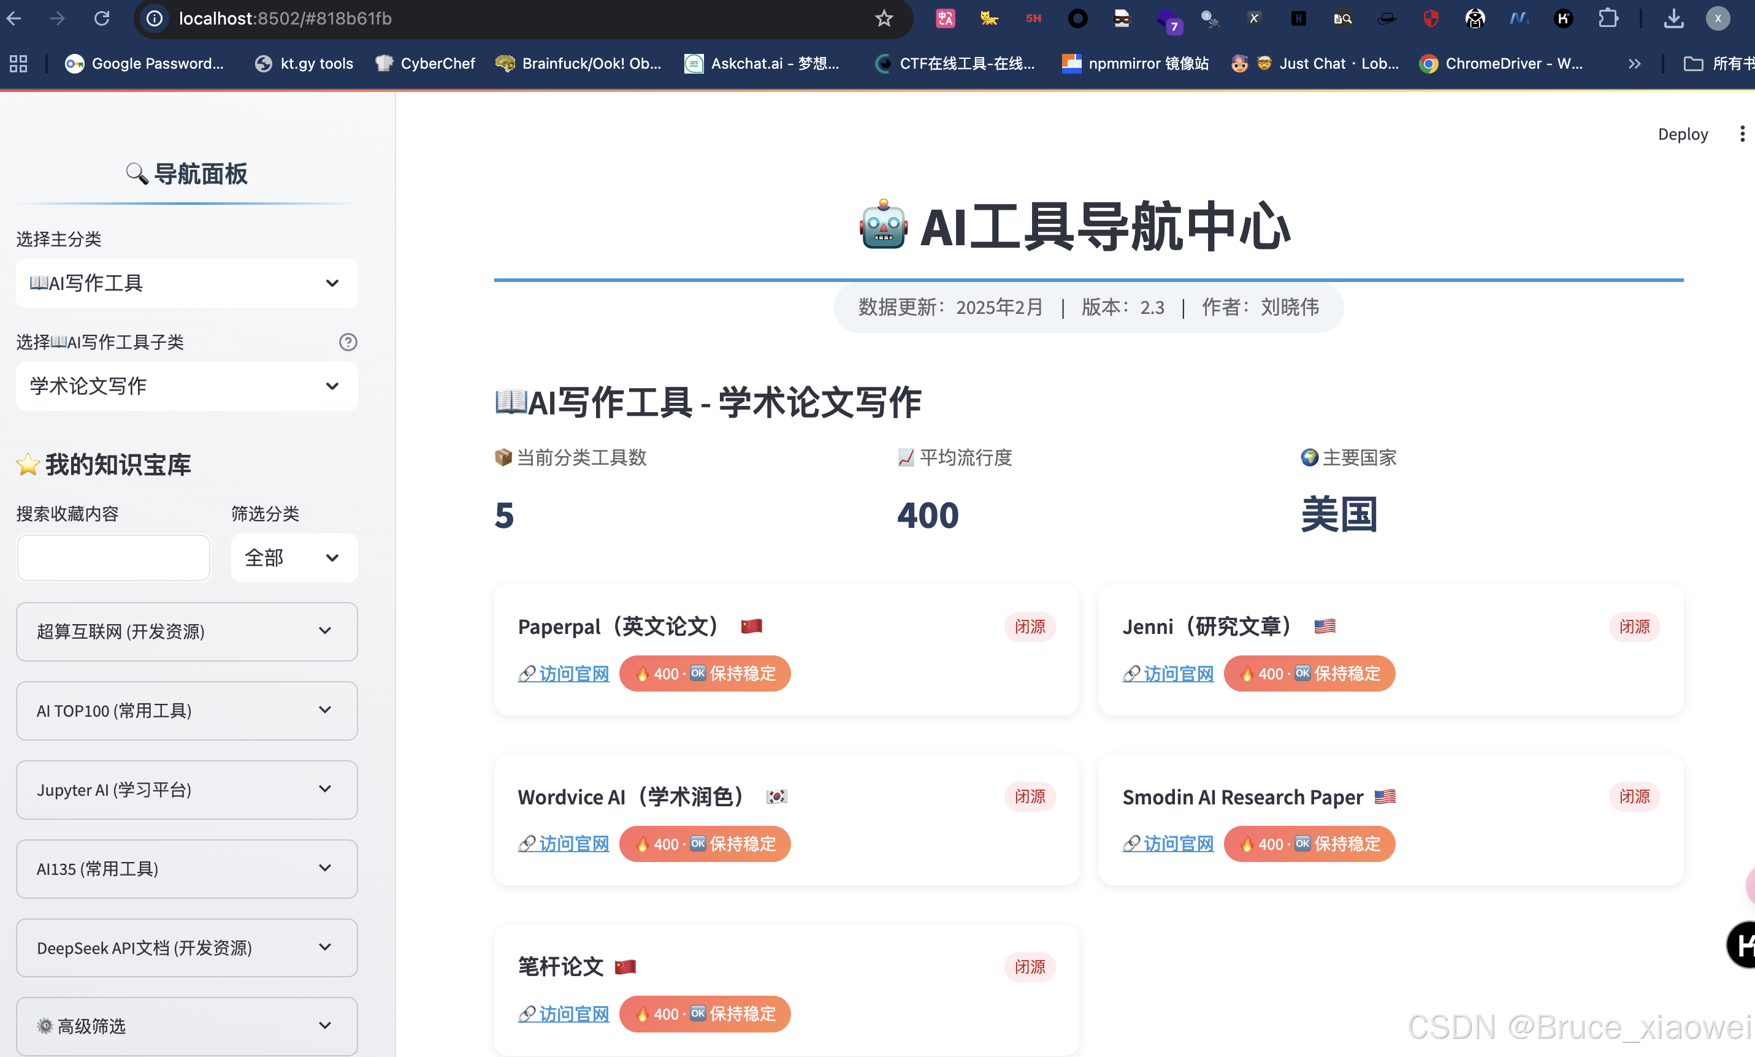Click the browser reload page icon

point(102,18)
